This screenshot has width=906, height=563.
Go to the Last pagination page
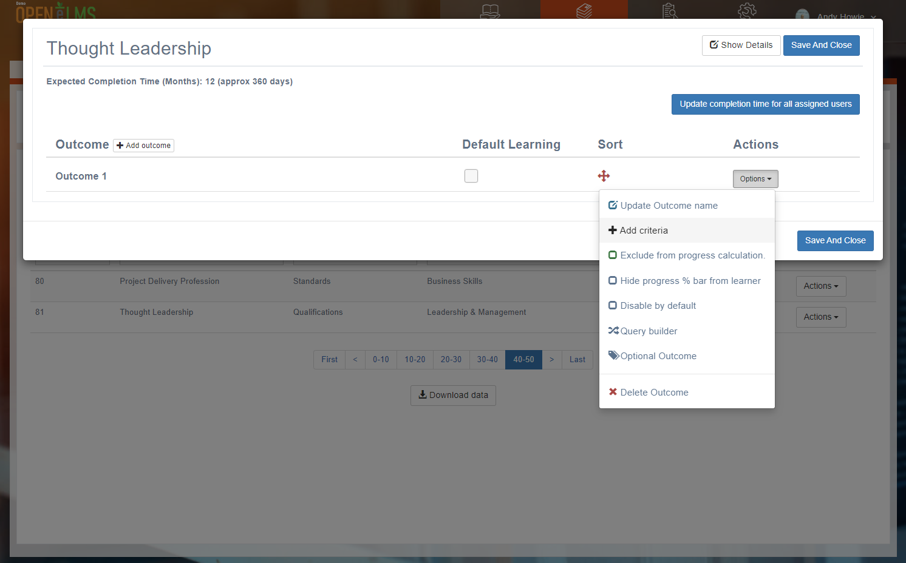point(577,360)
